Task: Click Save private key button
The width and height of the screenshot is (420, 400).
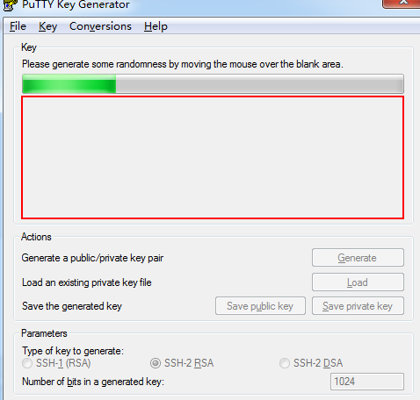Action: point(358,306)
